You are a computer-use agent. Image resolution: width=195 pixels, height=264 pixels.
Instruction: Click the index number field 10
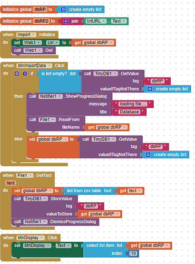133,253
